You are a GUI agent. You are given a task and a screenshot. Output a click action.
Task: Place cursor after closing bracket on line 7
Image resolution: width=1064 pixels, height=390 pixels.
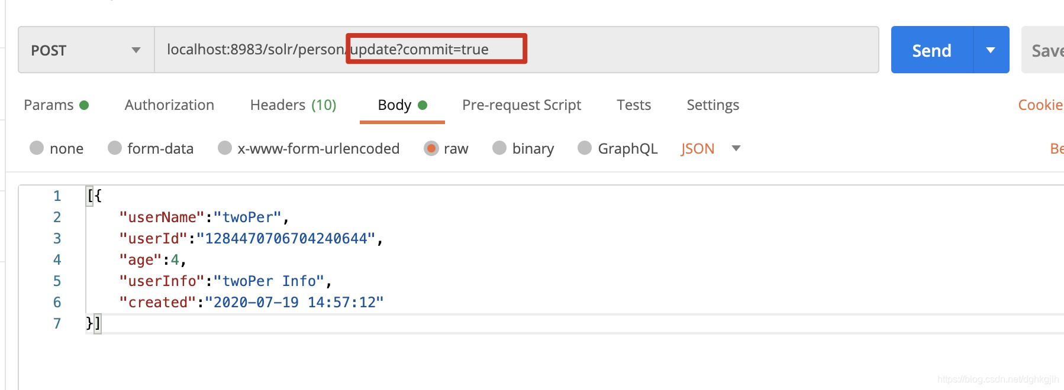click(x=102, y=324)
